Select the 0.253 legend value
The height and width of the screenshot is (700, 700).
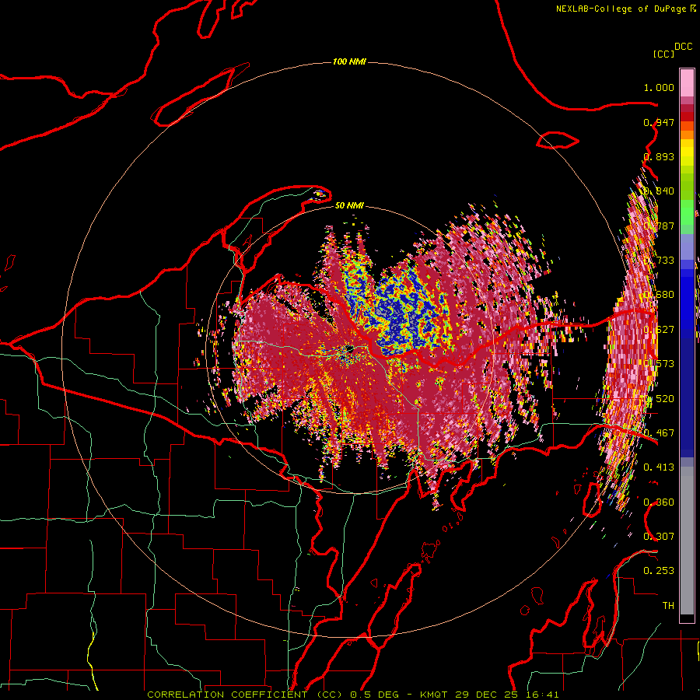(x=659, y=571)
